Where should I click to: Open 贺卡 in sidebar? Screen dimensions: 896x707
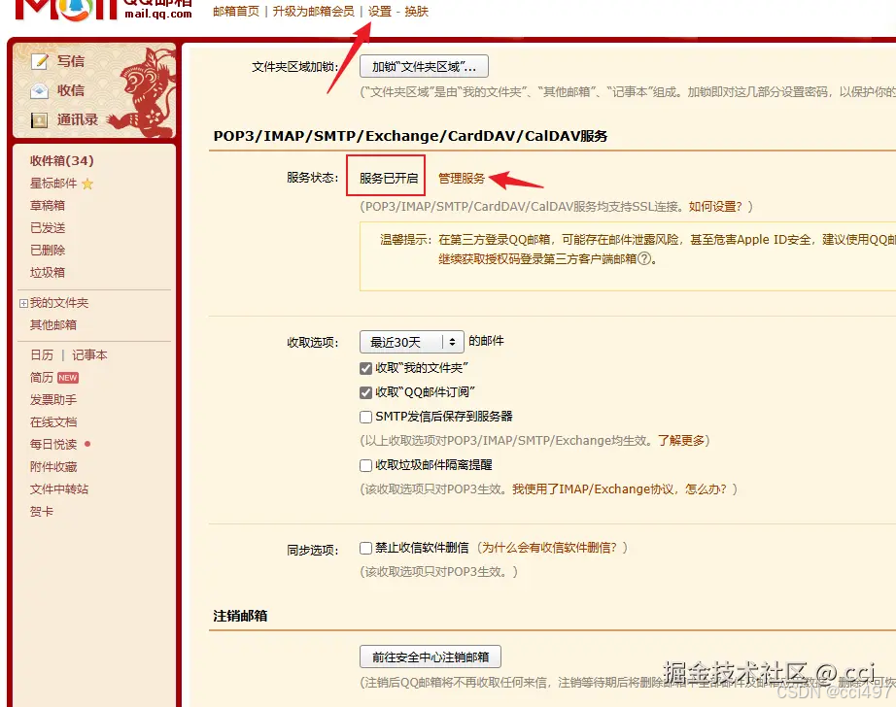coord(41,512)
